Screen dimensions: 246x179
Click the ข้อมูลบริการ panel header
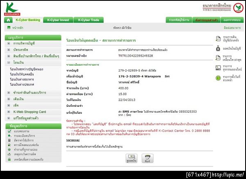pyautogui.click(x=34, y=126)
